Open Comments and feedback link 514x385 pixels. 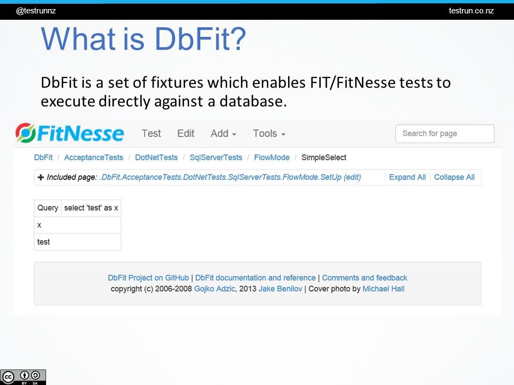(365, 278)
